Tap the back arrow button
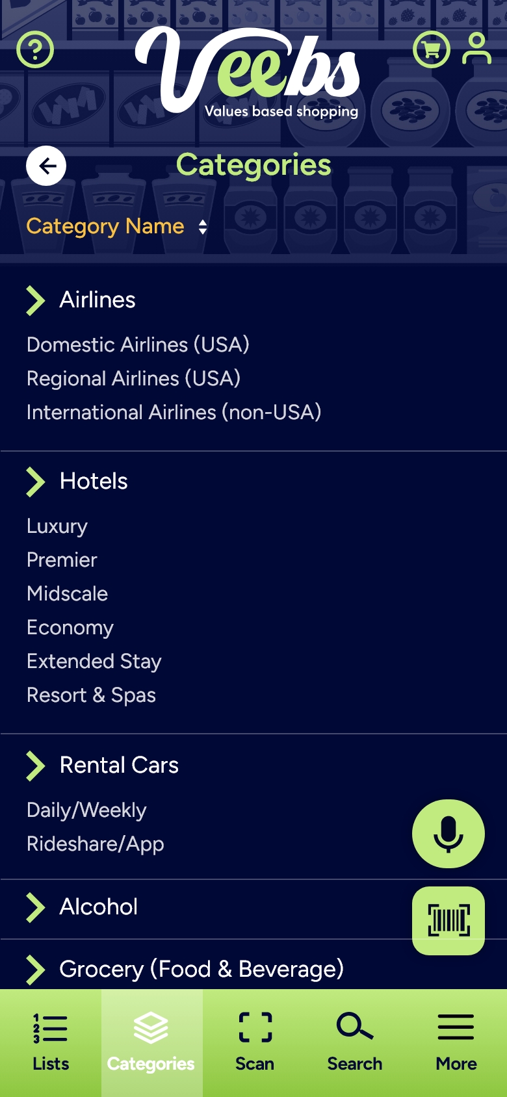The width and height of the screenshot is (507, 1097). click(x=46, y=166)
